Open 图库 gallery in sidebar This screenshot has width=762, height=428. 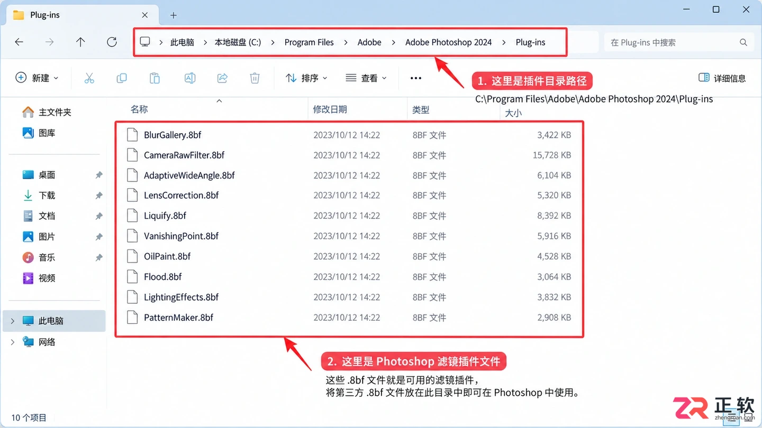coord(39,133)
